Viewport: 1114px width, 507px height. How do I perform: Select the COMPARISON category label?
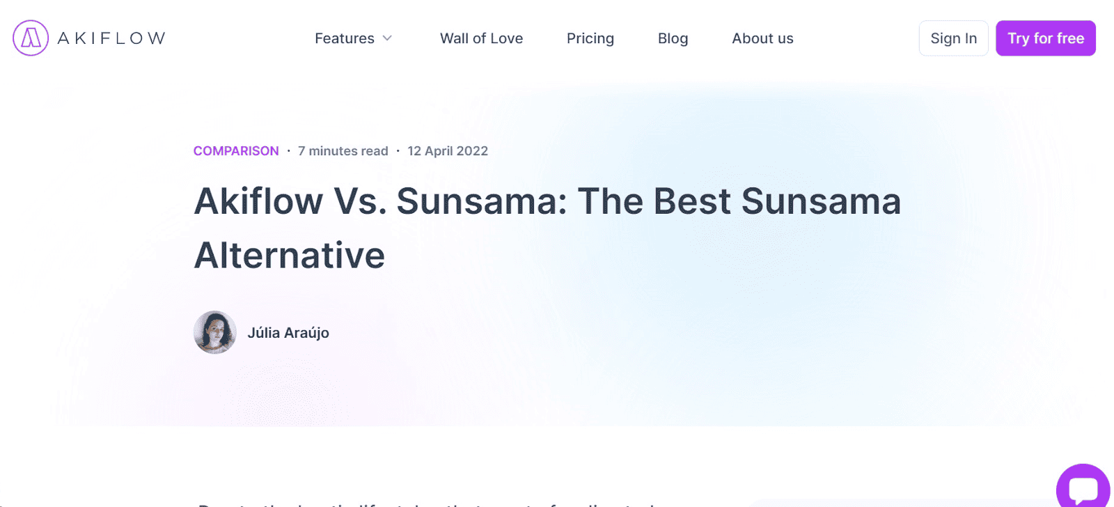(x=236, y=150)
